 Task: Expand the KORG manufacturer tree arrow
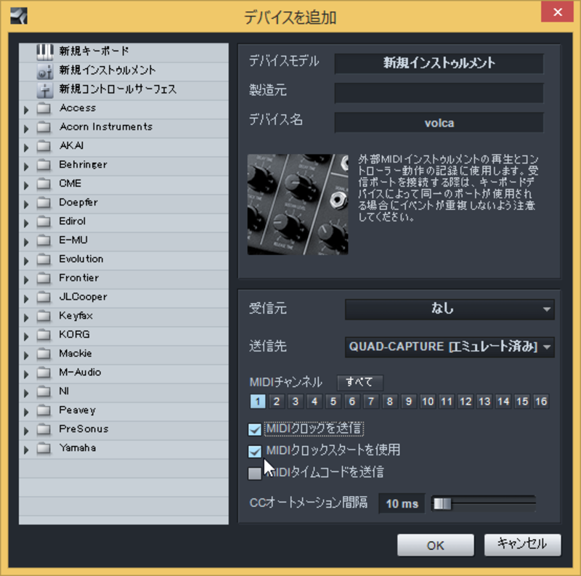26,337
